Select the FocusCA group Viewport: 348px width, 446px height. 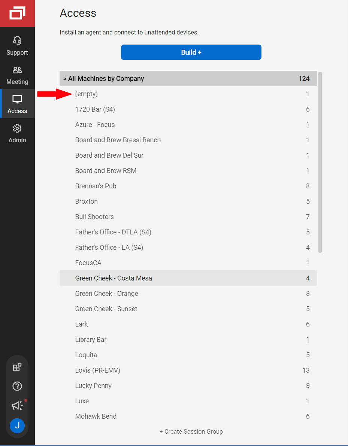(x=188, y=263)
